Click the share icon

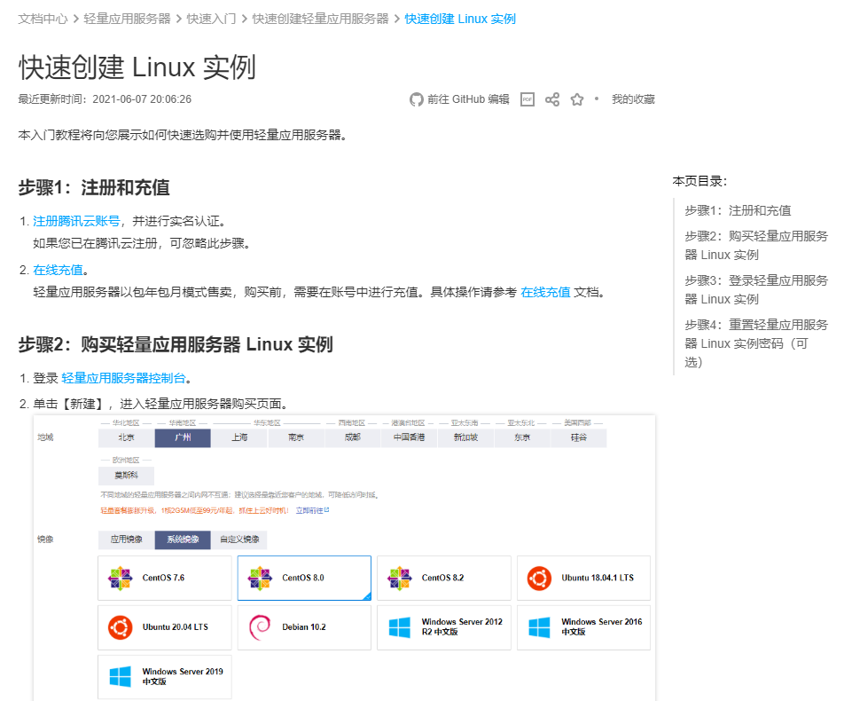(552, 99)
